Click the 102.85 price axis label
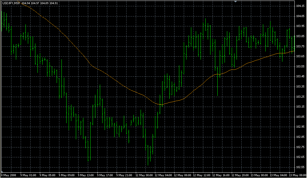The width and height of the screenshot is (307, 178). (300, 137)
